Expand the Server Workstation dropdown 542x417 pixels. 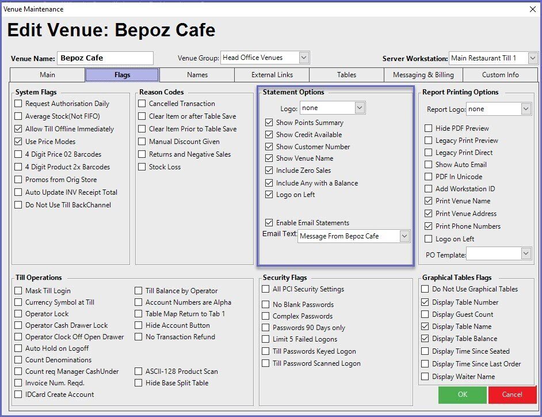(532, 58)
